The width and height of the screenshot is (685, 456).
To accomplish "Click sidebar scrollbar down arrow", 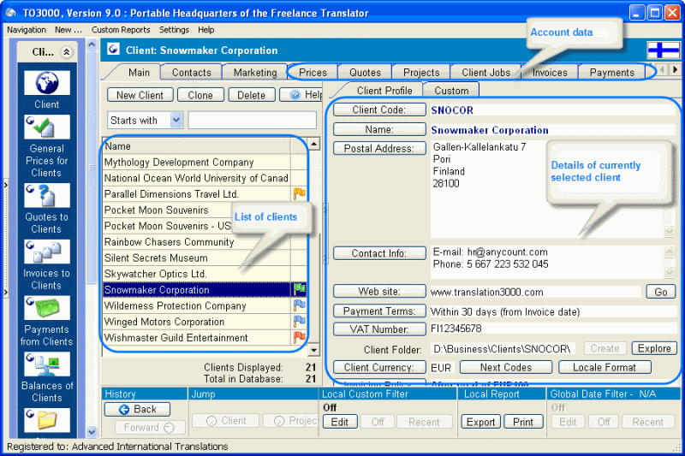I will pyautogui.click(x=92, y=432).
